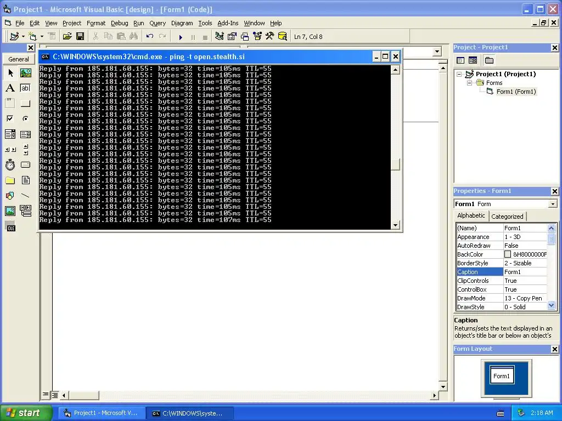Screen dimensions: 562x421
Task: Switch to the Alphabetic properties tab
Action: pos(470,215)
